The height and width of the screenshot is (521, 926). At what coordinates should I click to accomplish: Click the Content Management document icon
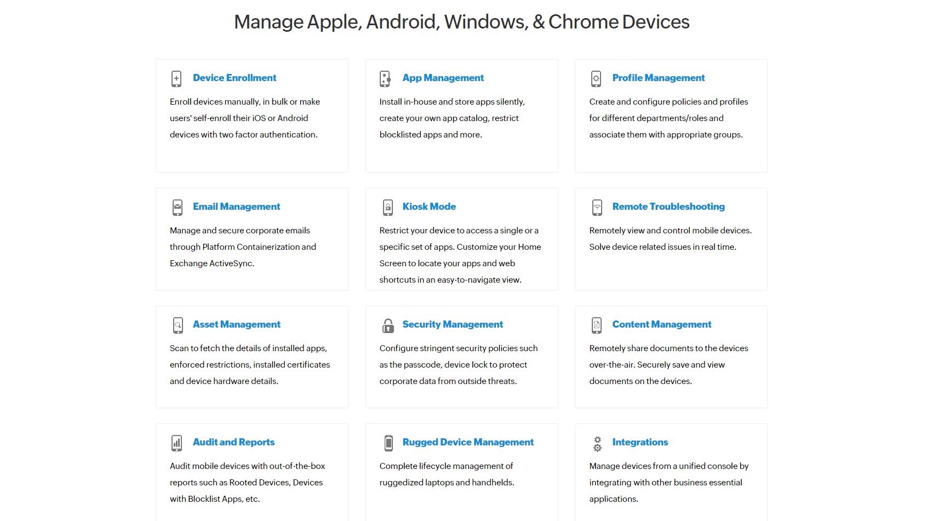[x=597, y=325]
